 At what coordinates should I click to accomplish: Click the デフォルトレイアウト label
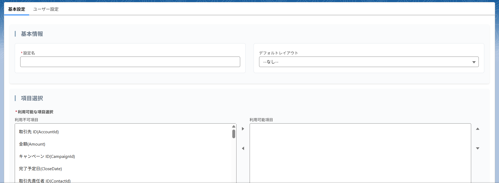[x=279, y=53]
